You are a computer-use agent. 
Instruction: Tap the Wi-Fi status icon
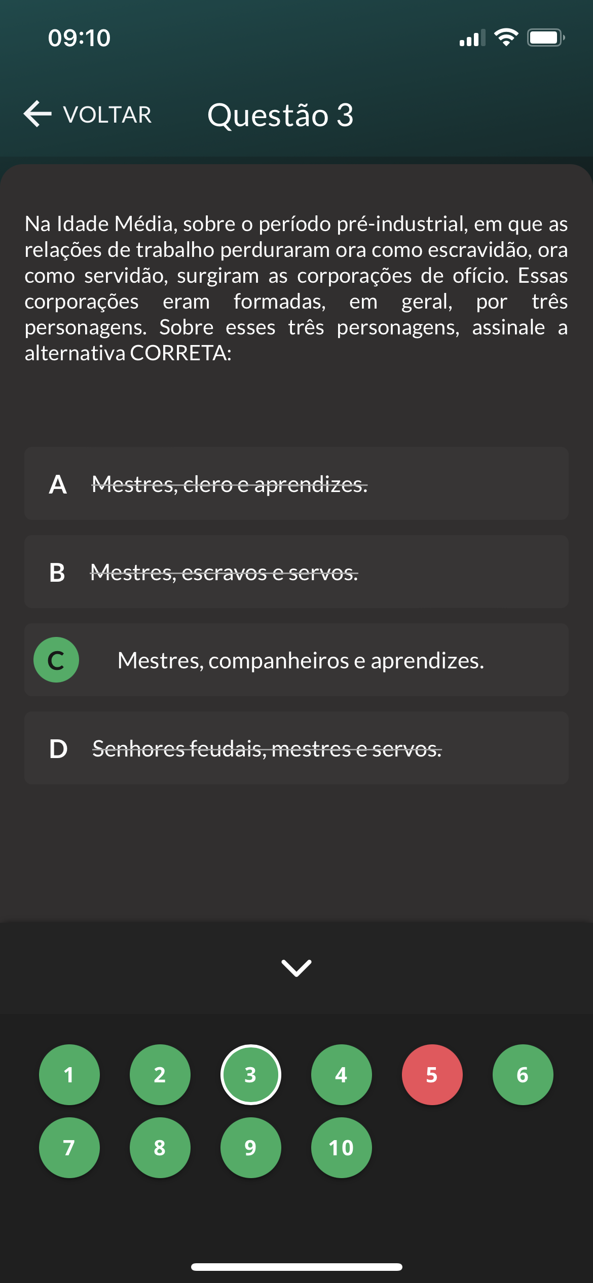click(506, 37)
